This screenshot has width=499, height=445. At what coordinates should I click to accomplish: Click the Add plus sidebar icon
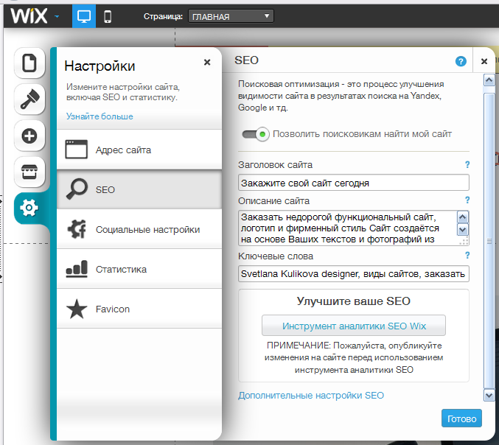(x=29, y=136)
